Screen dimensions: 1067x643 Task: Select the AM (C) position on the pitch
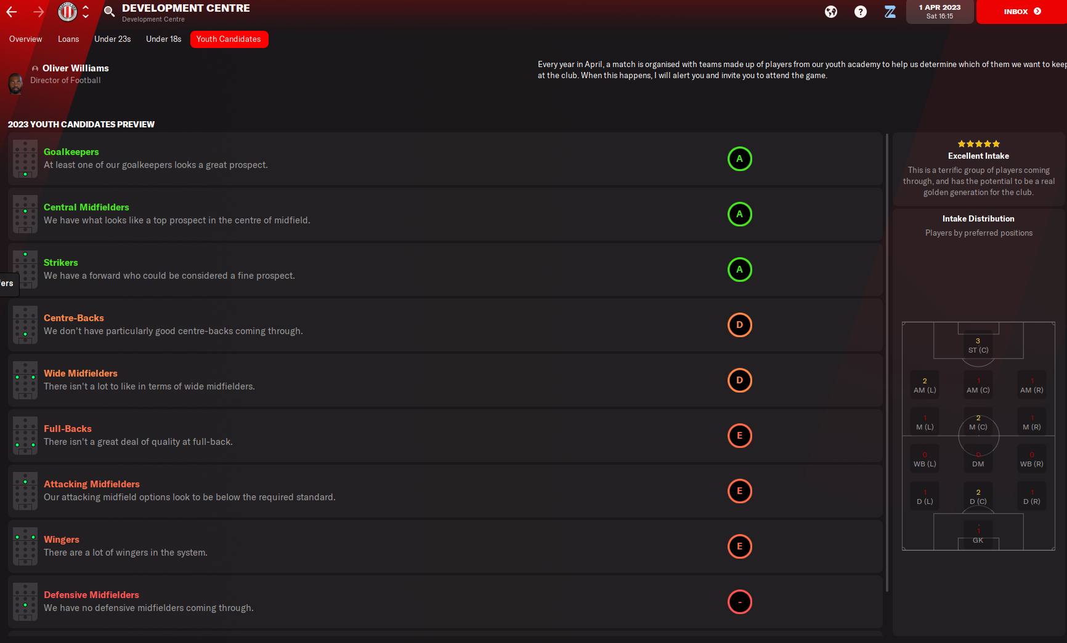tap(978, 385)
